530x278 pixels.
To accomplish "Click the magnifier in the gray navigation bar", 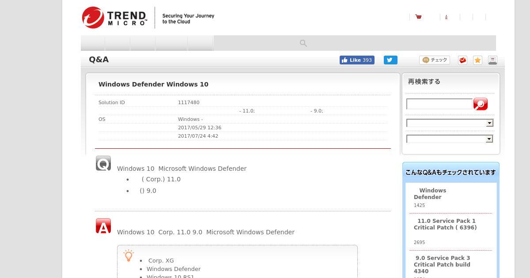I will (303, 43).
